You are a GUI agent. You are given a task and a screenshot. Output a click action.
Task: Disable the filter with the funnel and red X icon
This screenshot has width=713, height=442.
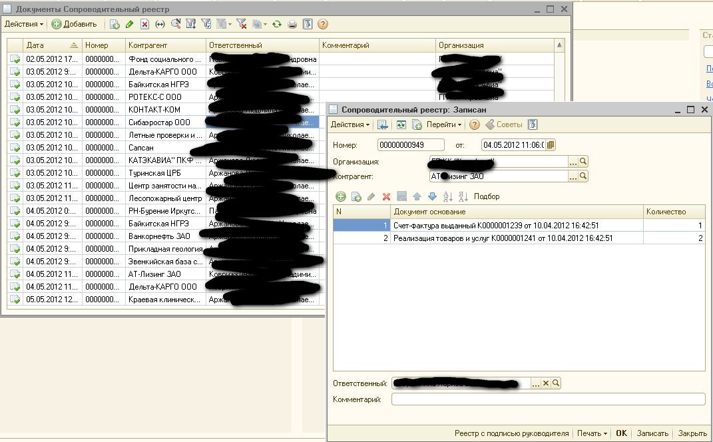242,24
